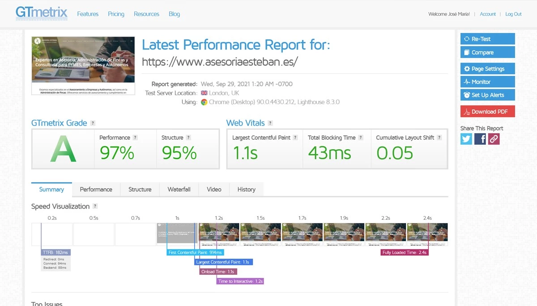Click the site screenshot thumbnail
The width and height of the screenshot is (537, 306).
tap(83, 66)
